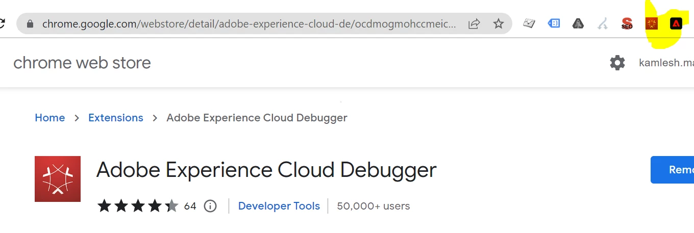694x233 pixels.
Task: Open the dark triangle extension icon
Action: 578,23
